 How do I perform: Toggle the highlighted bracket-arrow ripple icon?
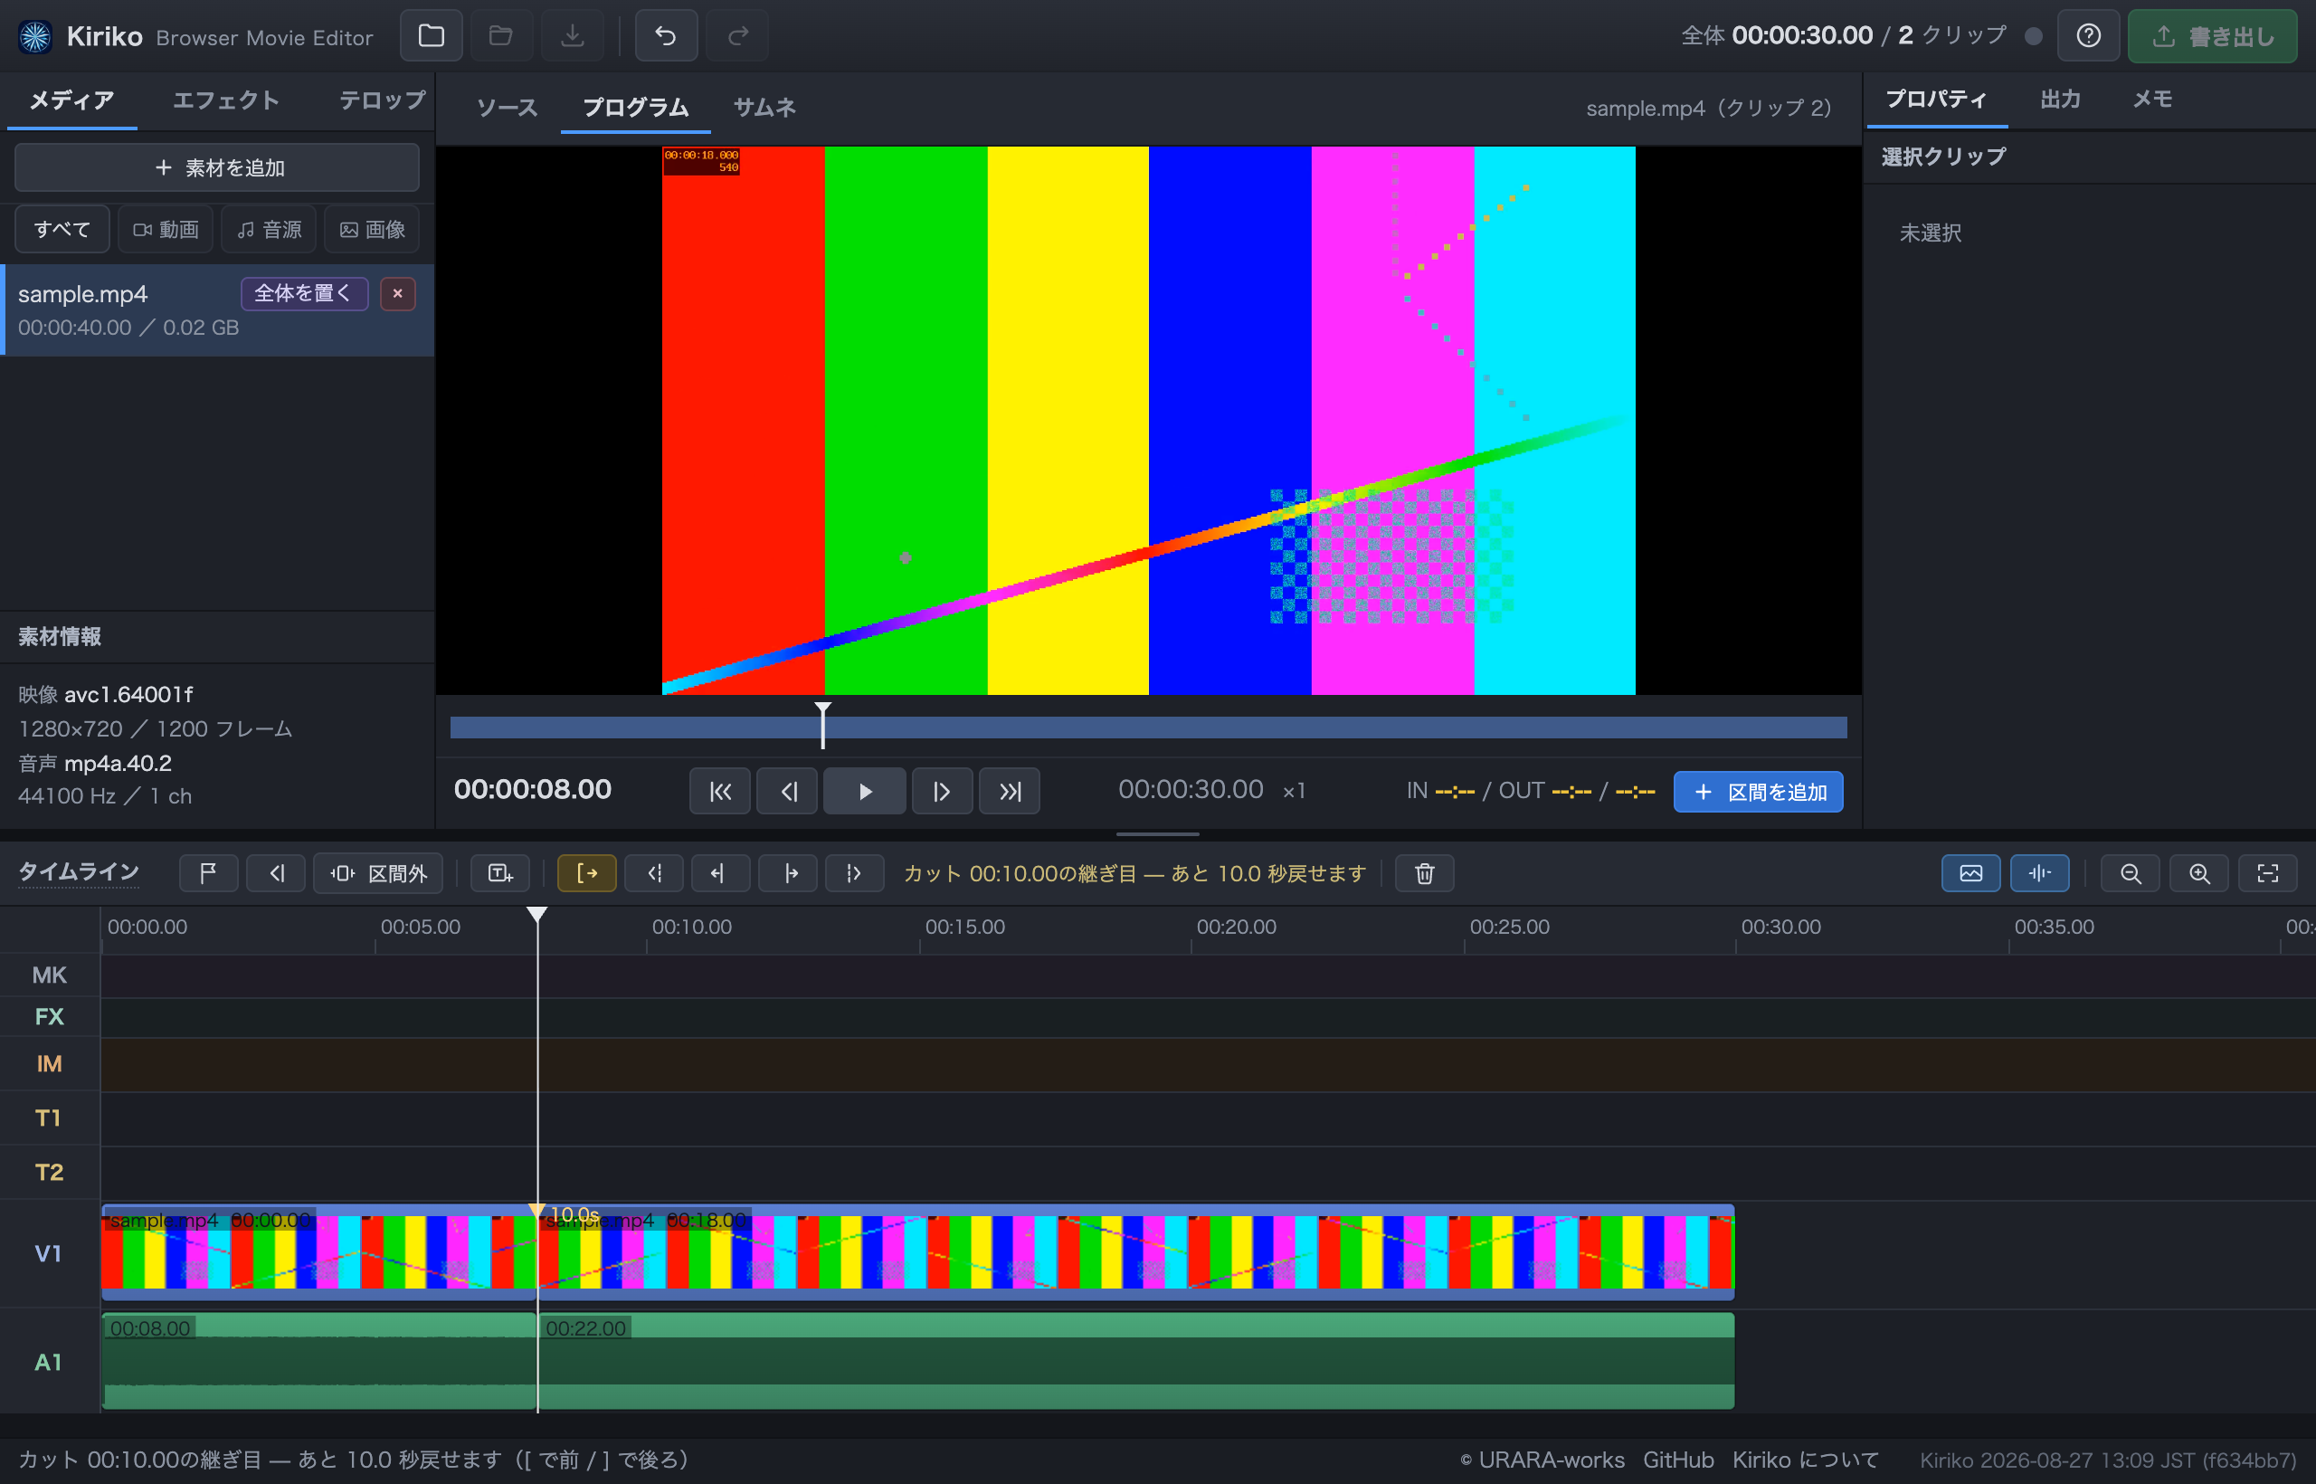tap(587, 873)
